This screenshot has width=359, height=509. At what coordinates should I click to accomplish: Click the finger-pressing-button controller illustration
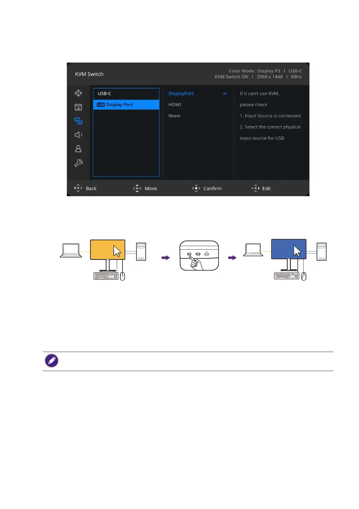click(x=199, y=256)
